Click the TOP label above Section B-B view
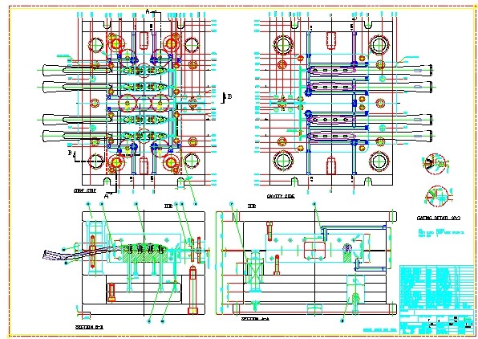 coord(168,206)
